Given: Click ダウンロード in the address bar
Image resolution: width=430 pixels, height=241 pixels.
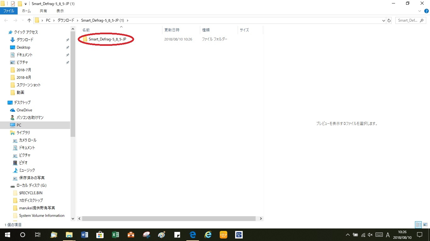Looking at the screenshot, I should [66, 20].
